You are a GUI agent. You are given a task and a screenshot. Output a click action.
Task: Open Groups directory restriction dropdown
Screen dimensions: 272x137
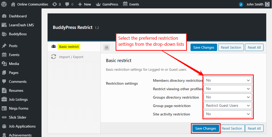[x=228, y=97]
